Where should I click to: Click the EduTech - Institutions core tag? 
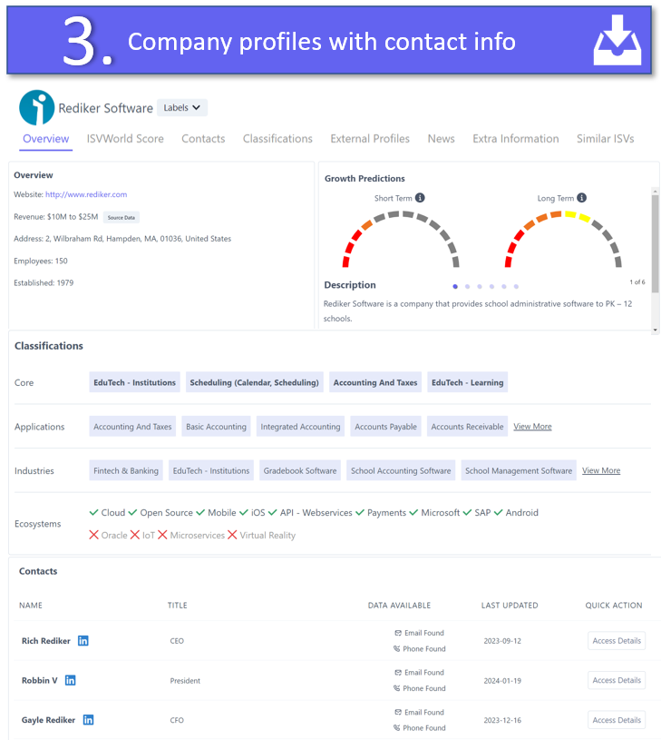[134, 382]
